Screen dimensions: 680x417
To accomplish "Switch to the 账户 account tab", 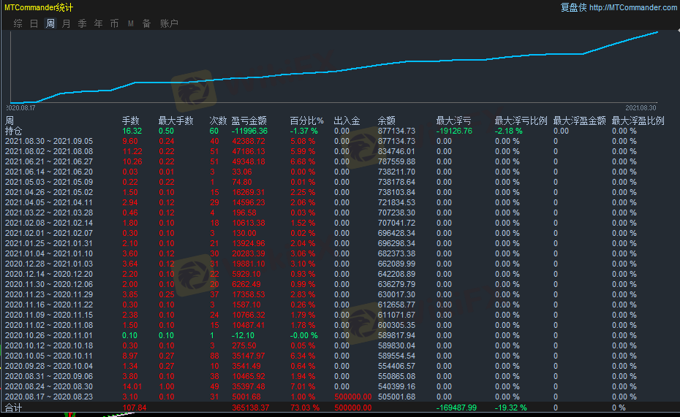I will point(169,23).
